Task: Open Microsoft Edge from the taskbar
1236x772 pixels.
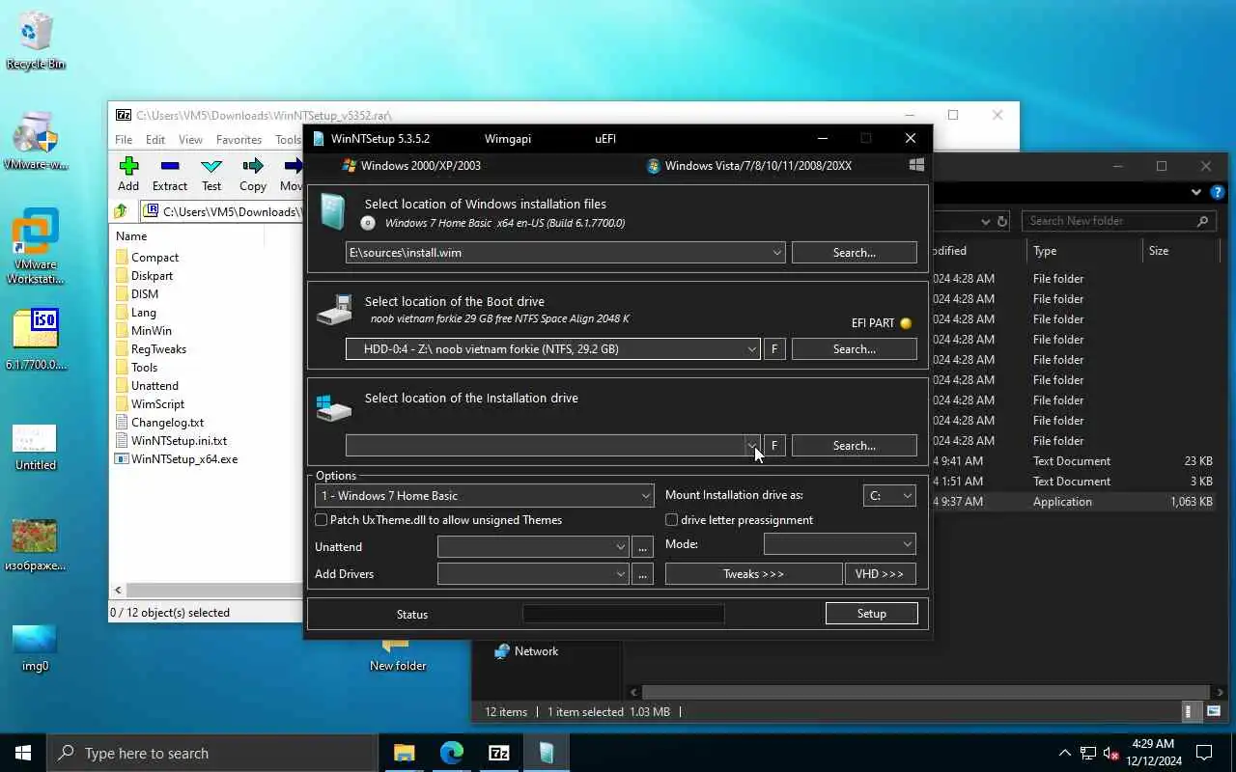Action: [451, 753]
